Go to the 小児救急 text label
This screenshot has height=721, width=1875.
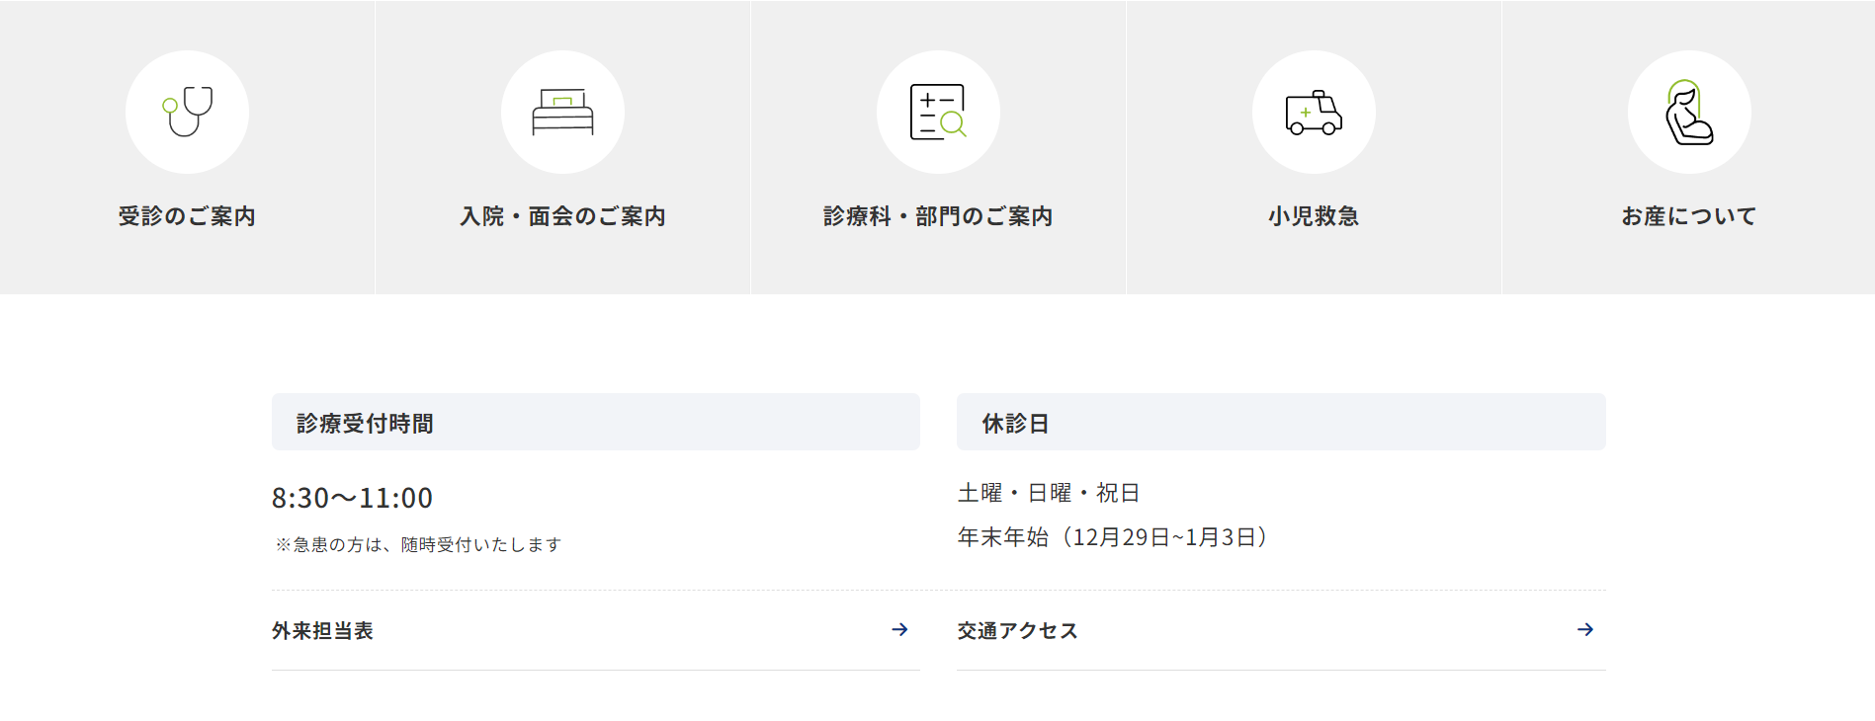[x=1314, y=216]
